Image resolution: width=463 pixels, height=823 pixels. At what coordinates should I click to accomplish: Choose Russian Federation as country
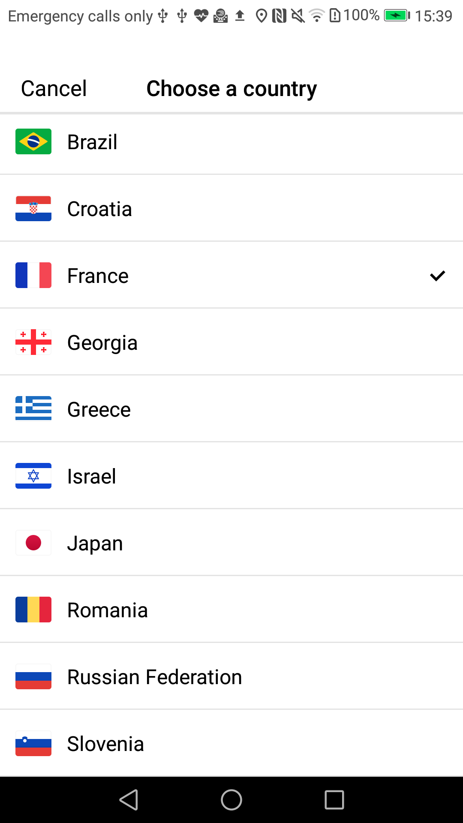pos(155,677)
